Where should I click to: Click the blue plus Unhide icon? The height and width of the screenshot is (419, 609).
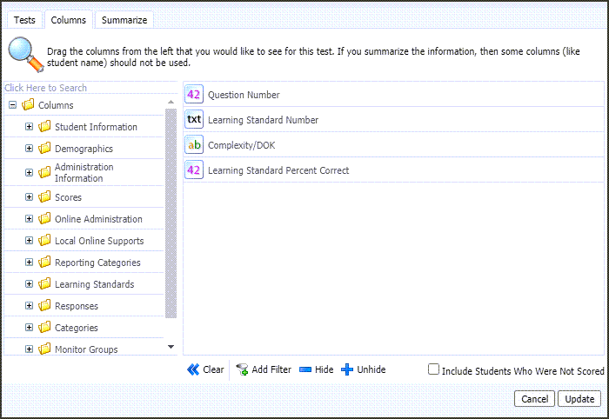(x=347, y=369)
